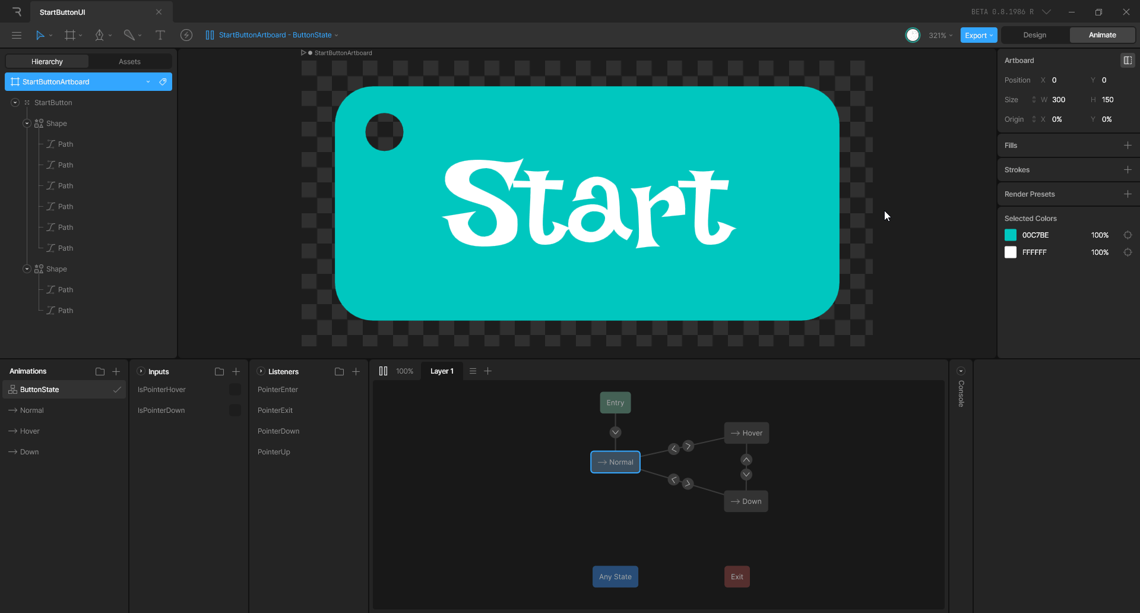Screen dimensions: 1140x613
Task: Collapse the StartButton tree node
Action: click(x=15, y=103)
